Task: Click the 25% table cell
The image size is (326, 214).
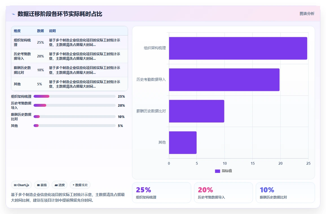Action: point(41,42)
